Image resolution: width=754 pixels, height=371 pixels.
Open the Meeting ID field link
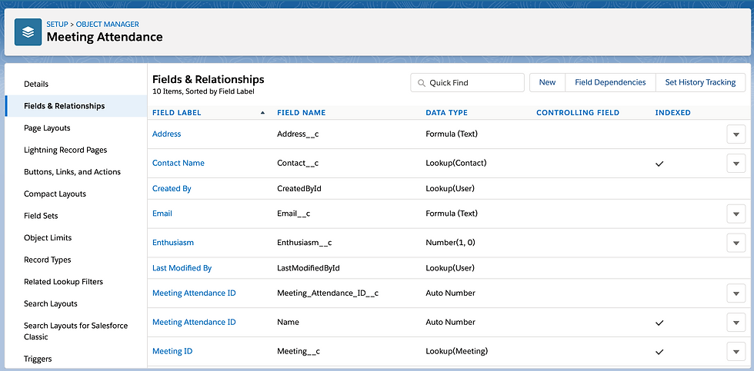pyautogui.click(x=172, y=351)
